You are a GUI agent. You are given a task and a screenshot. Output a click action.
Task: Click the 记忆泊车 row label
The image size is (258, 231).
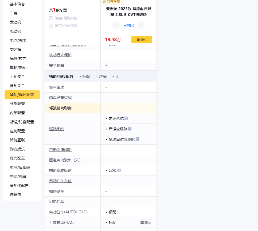click(57, 202)
